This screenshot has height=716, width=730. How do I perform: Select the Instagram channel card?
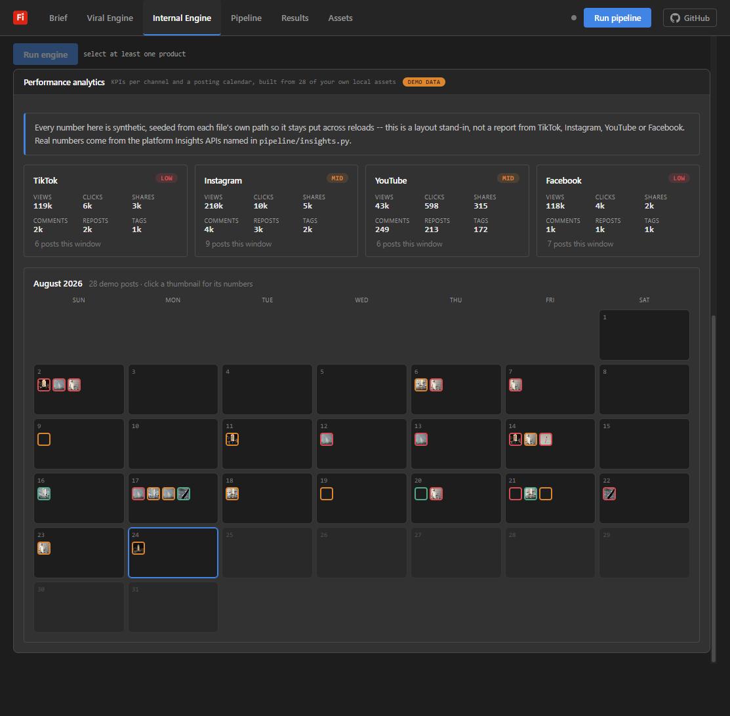tap(276, 210)
